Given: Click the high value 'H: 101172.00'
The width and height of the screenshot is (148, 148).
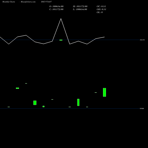Looking at the screenshot, I should tap(80, 7).
